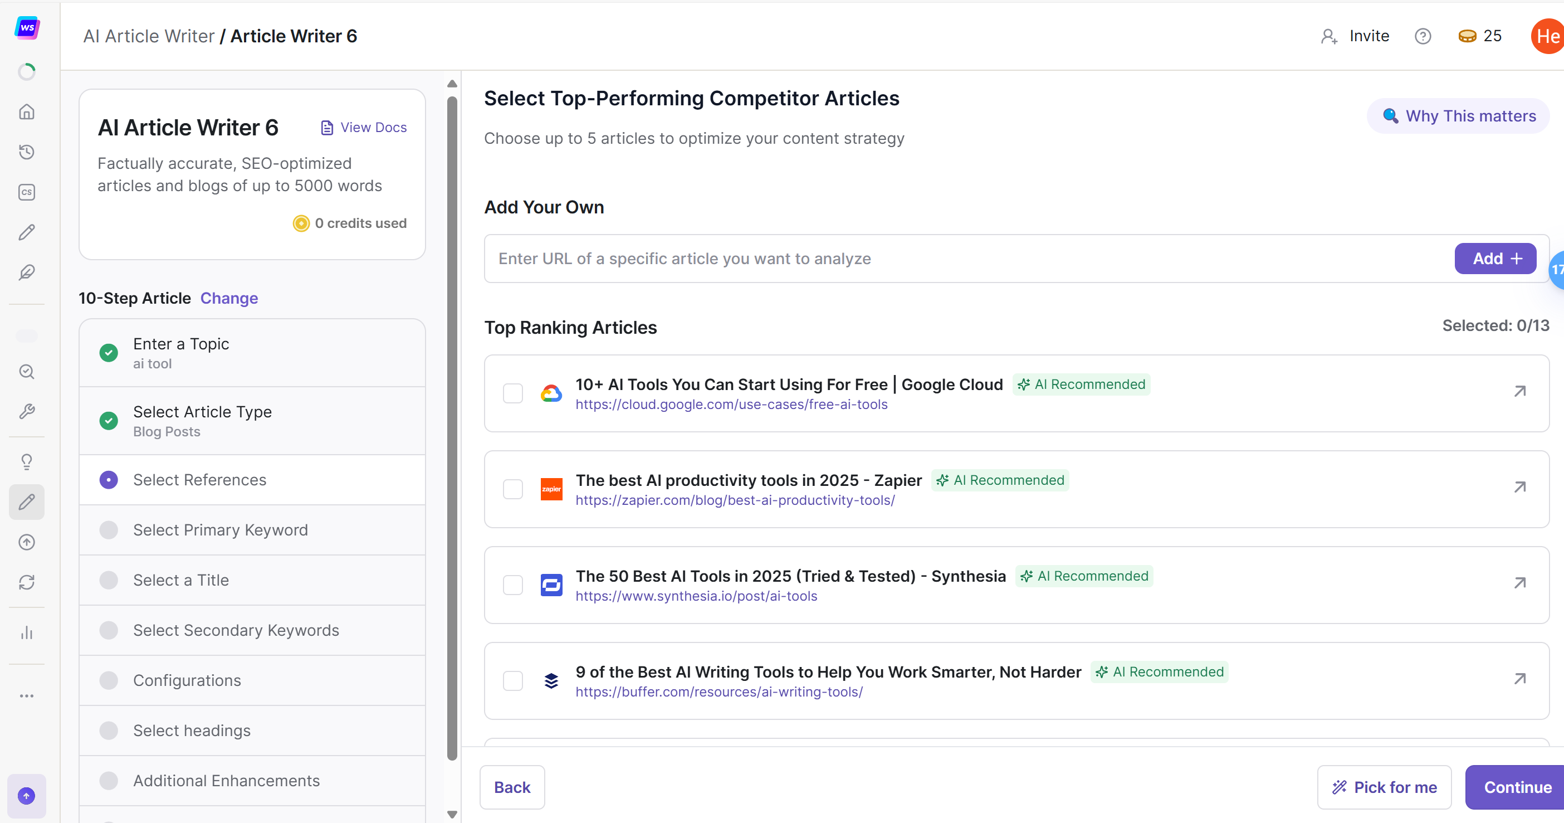The width and height of the screenshot is (1564, 823).
Task: Open the View Docs link
Action: [x=364, y=128]
